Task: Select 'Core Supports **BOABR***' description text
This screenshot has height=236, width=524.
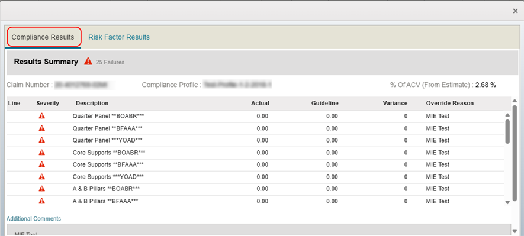Action: pos(109,153)
